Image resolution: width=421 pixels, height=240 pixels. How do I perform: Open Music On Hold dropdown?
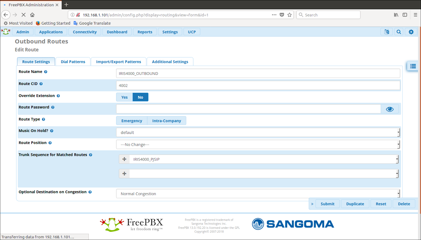258,133
